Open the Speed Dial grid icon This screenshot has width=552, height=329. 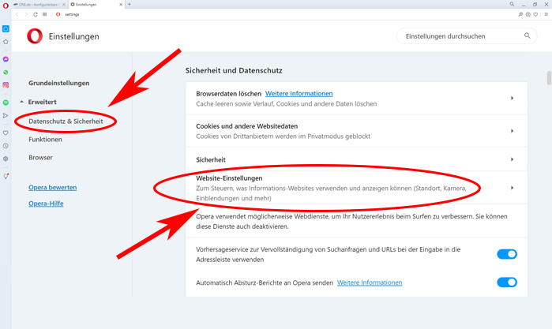coord(45,14)
